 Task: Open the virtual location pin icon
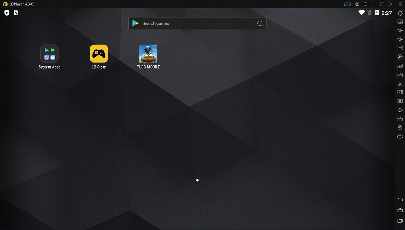coord(400,128)
